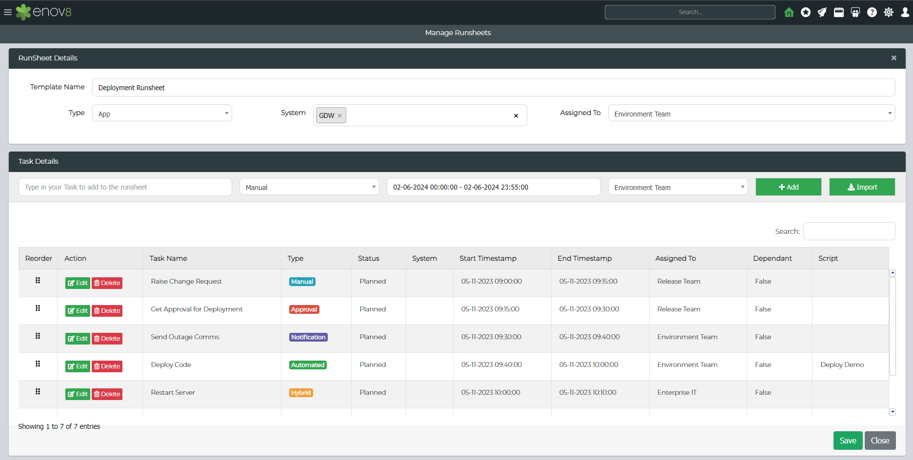Click the table Search input
Viewport: 913px width, 460px height.
850,231
